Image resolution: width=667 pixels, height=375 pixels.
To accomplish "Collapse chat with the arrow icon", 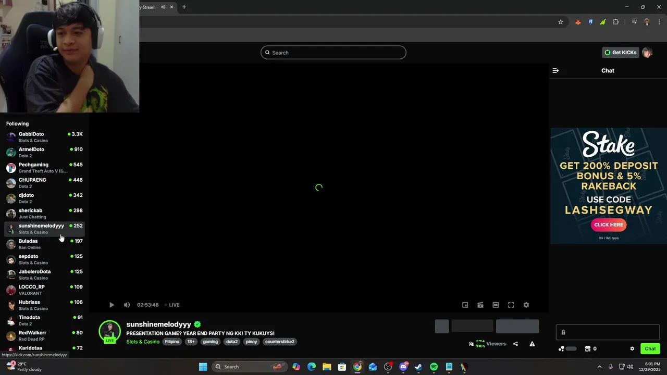I will point(555,70).
